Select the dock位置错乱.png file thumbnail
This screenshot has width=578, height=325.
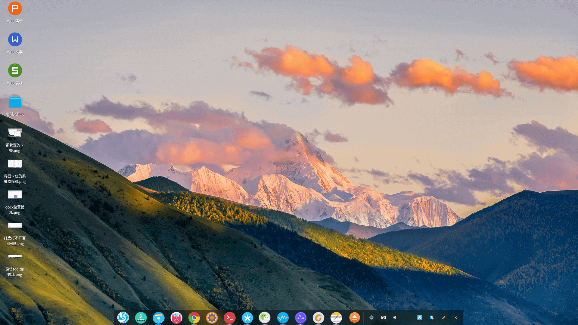click(15, 195)
